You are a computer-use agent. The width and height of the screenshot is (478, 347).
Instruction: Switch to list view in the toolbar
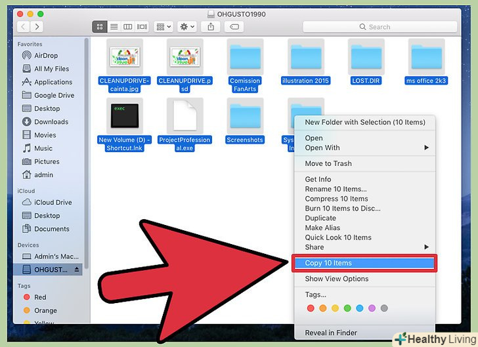[114, 27]
